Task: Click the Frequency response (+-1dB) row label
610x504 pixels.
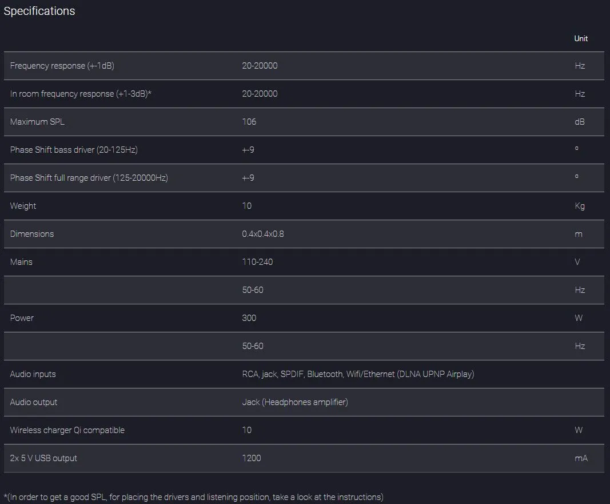Action: pyautogui.click(x=62, y=66)
